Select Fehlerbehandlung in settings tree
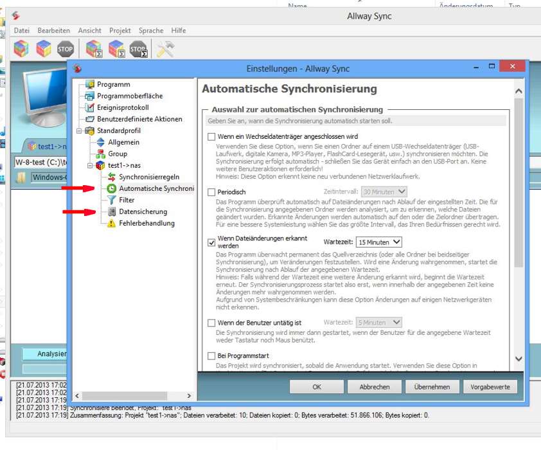The image size is (541, 450). 146,223
